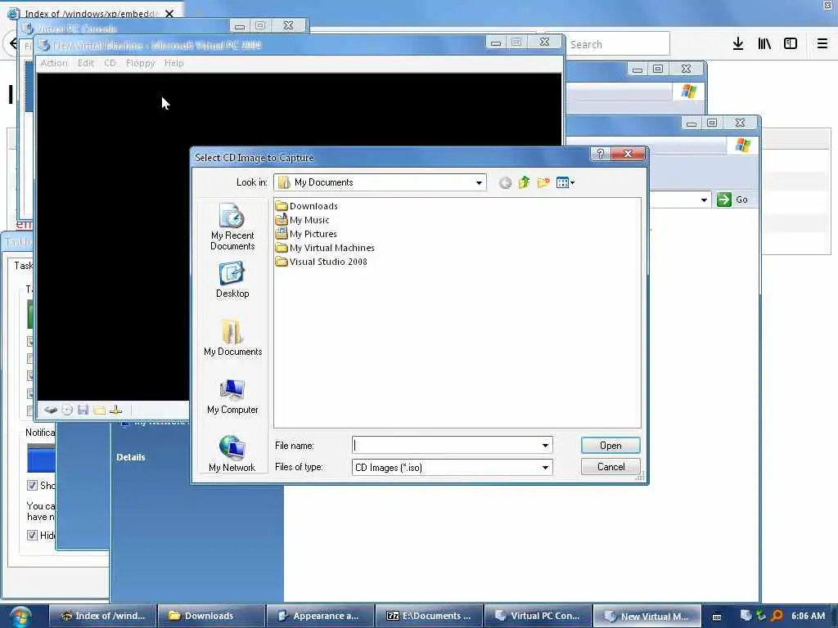
Task: Click the Back arrow in the file dialog
Action: [x=505, y=183]
